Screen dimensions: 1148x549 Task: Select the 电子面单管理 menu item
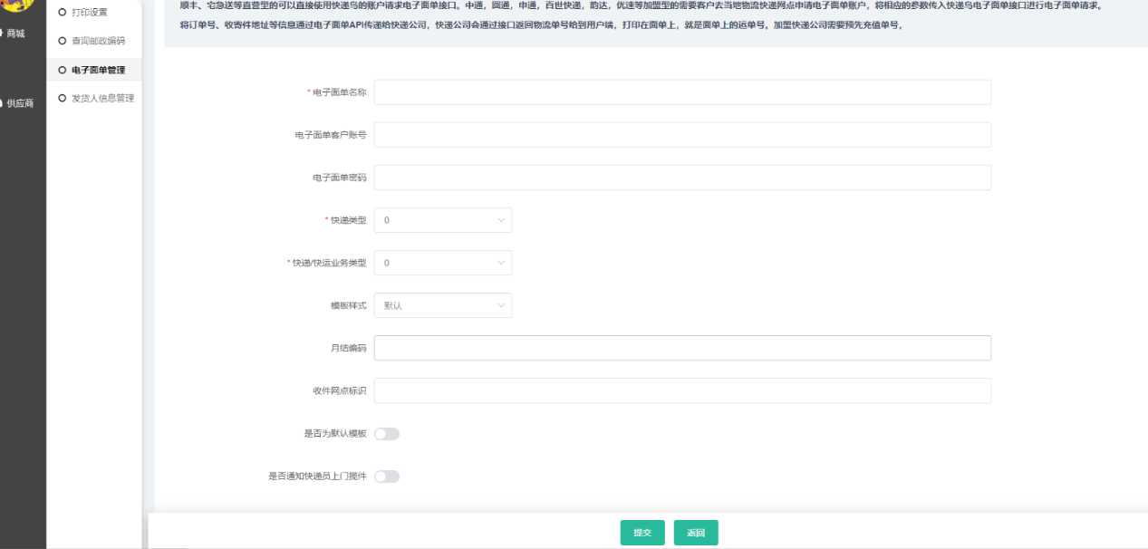(x=98, y=70)
